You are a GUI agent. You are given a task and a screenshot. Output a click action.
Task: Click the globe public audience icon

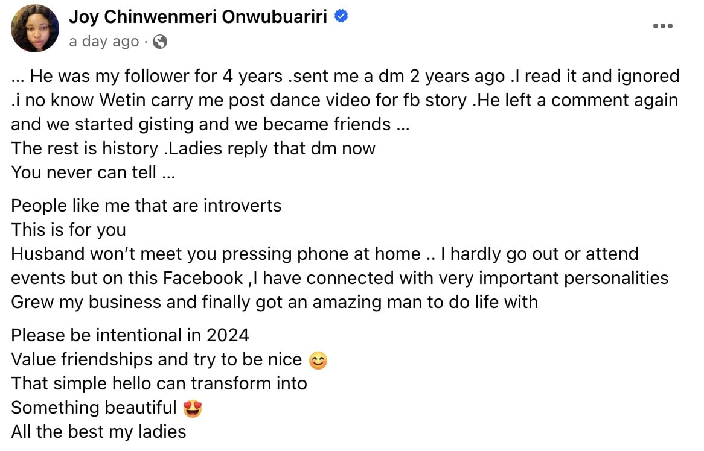tap(160, 42)
